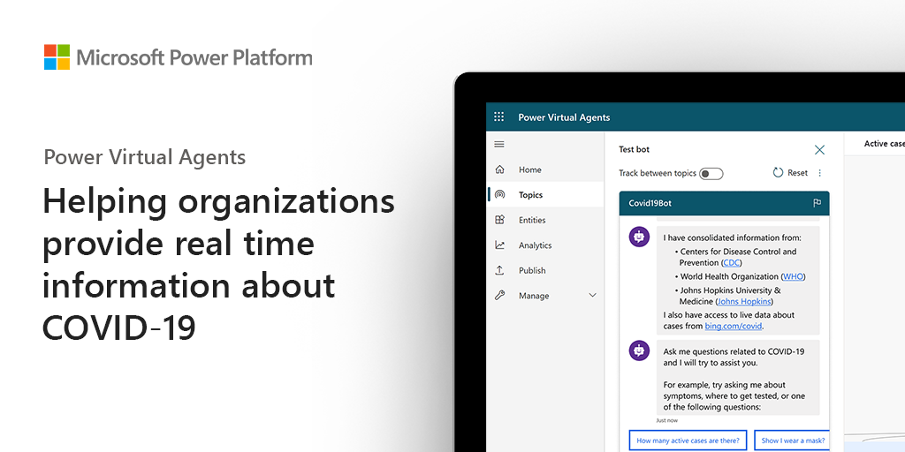Toggle Track between topics switch

coord(711,174)
